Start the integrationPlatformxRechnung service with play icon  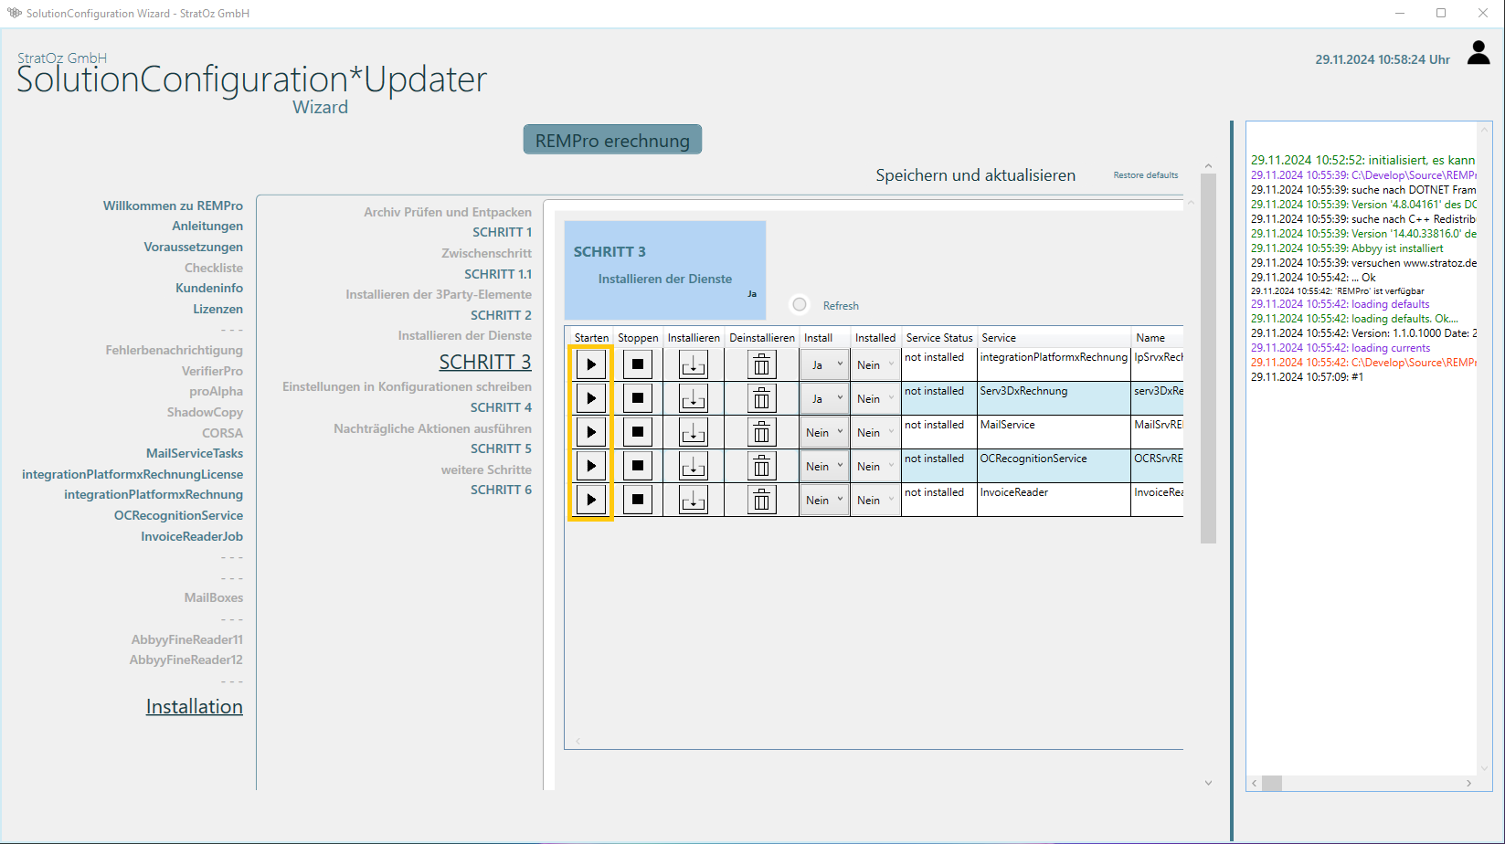point(591,365)
